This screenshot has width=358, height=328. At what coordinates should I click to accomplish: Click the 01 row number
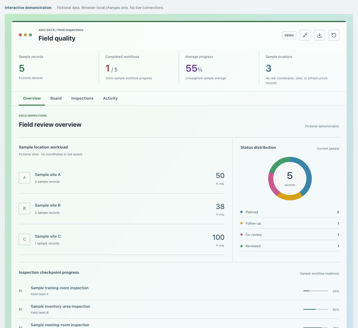pyautogui.click(x=21, y=291)
